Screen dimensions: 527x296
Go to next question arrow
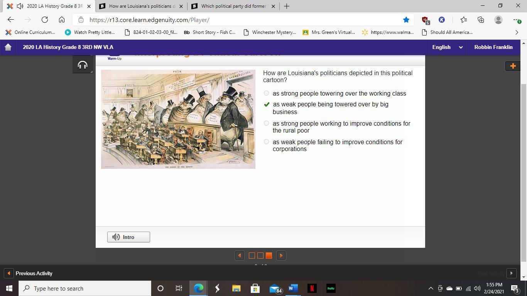pos(281,256)
